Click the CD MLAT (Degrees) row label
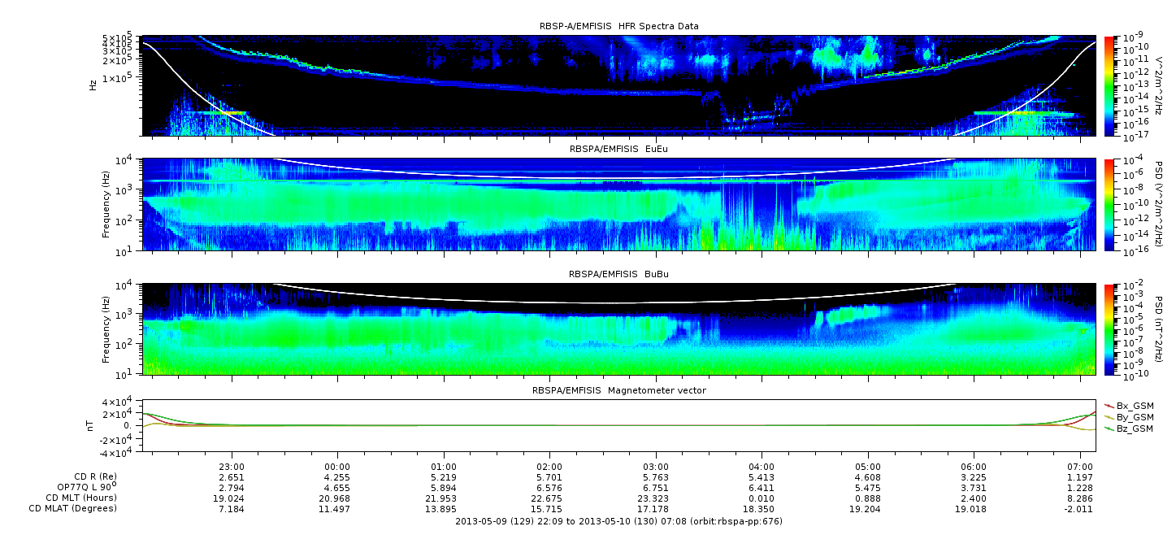Screen dimensions: 1176x535 pos(75,508)
